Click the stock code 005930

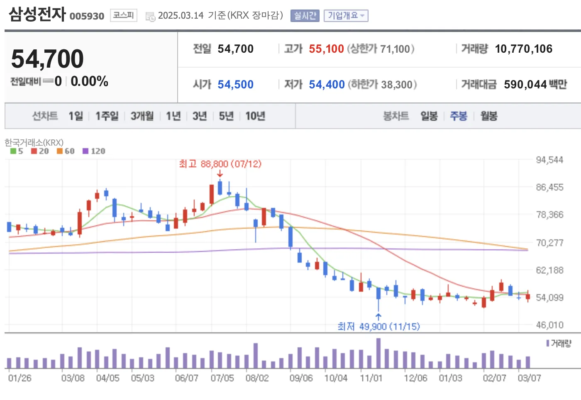(x=87, y=16)
